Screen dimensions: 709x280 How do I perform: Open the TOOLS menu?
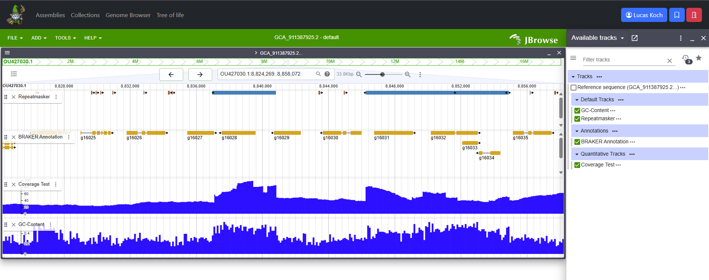tap(66, 38)
